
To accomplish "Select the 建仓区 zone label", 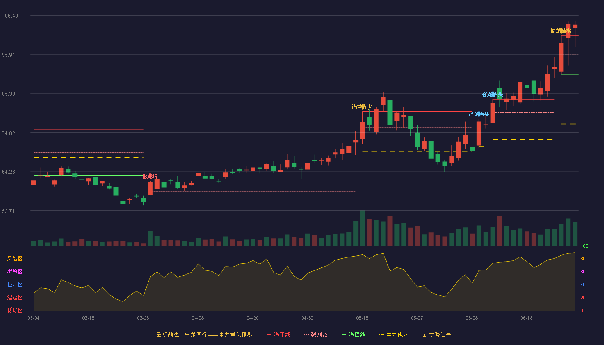I will [x=15, y=298].
